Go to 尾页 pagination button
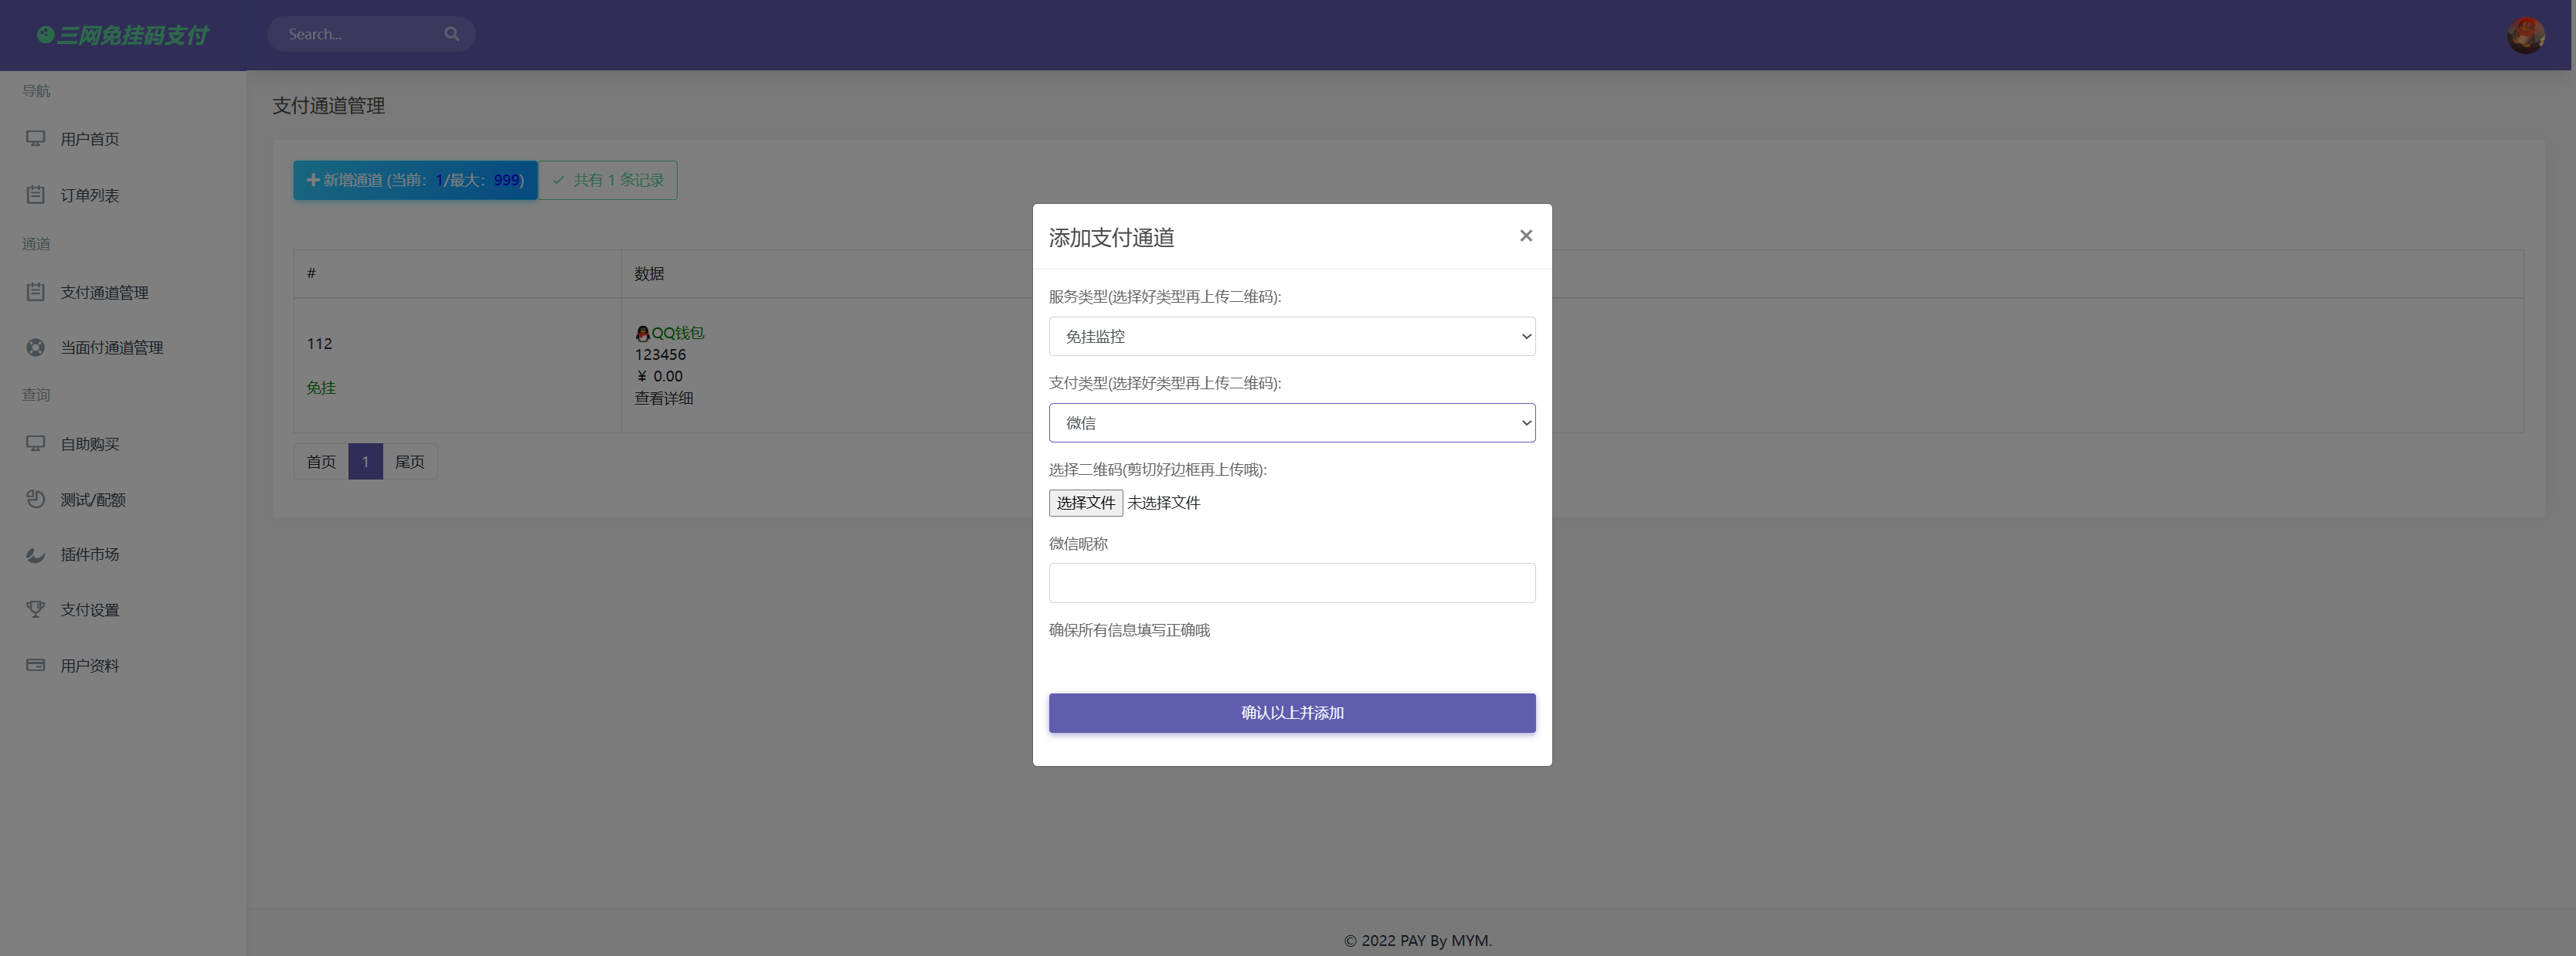Screen dimensions: 2576x956 pos(409,462)
